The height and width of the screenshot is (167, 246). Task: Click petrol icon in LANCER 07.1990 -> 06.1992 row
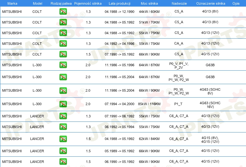(x=63, y=116)
